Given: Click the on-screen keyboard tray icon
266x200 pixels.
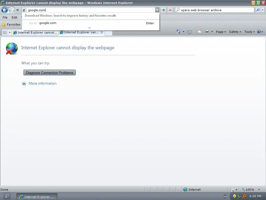Looking at the screenshot, I should tap(225, 196).
